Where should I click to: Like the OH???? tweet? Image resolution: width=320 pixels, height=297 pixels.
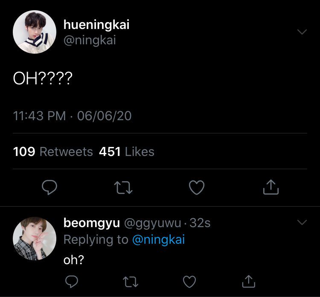click(x=197, y=187)
